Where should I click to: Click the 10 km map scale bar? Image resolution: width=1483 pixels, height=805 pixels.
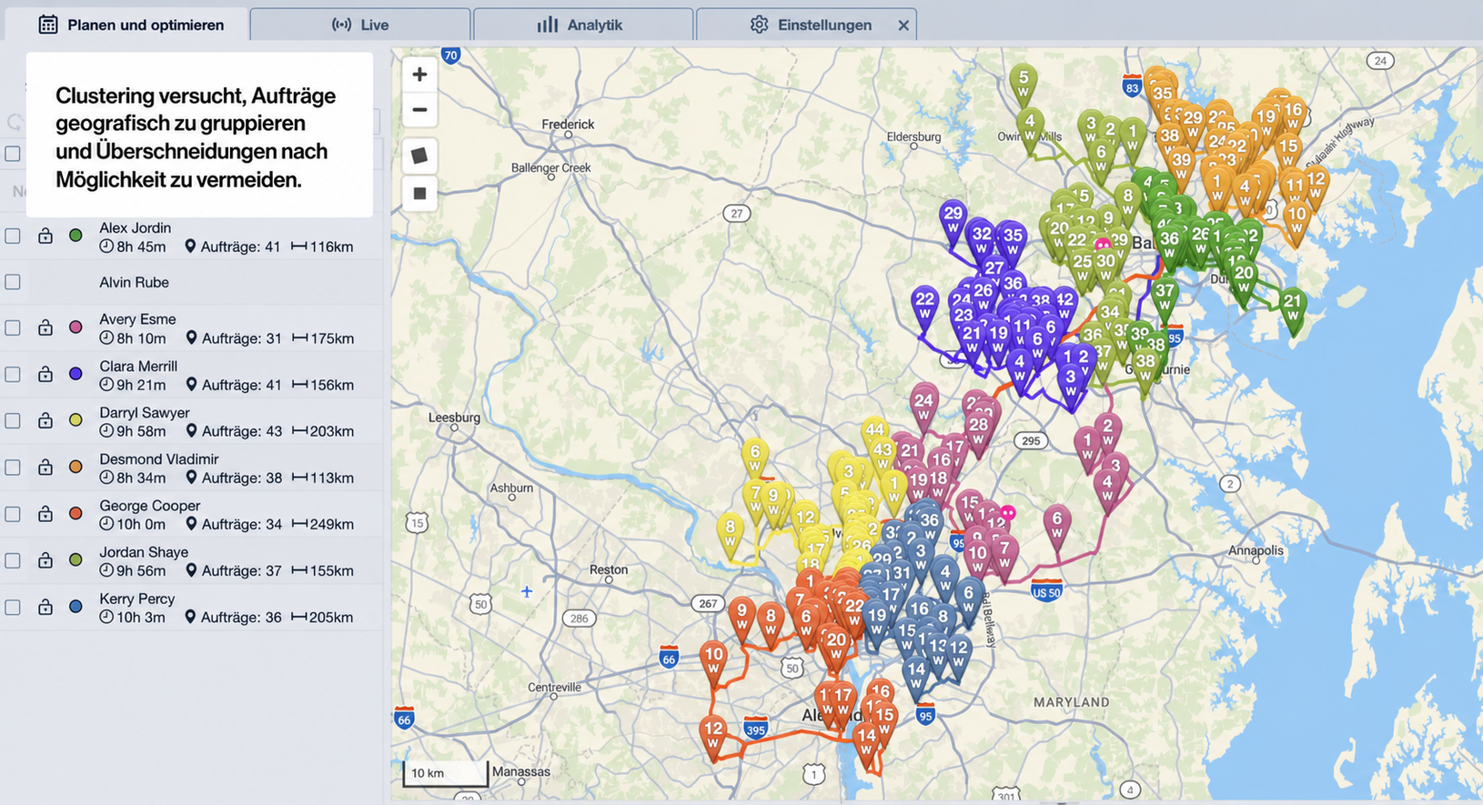(x=446, y=773)
